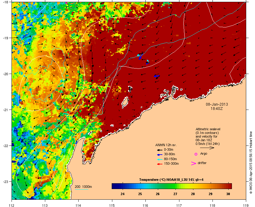Viewport: 255px width, 207px height.
Task: Click the latitude axis label -23
Action: tap(6, 181)
